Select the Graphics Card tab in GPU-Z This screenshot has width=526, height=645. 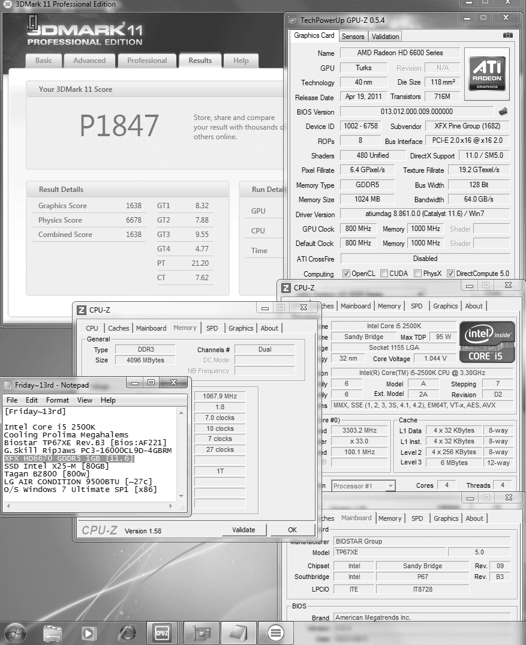point(314,35)
